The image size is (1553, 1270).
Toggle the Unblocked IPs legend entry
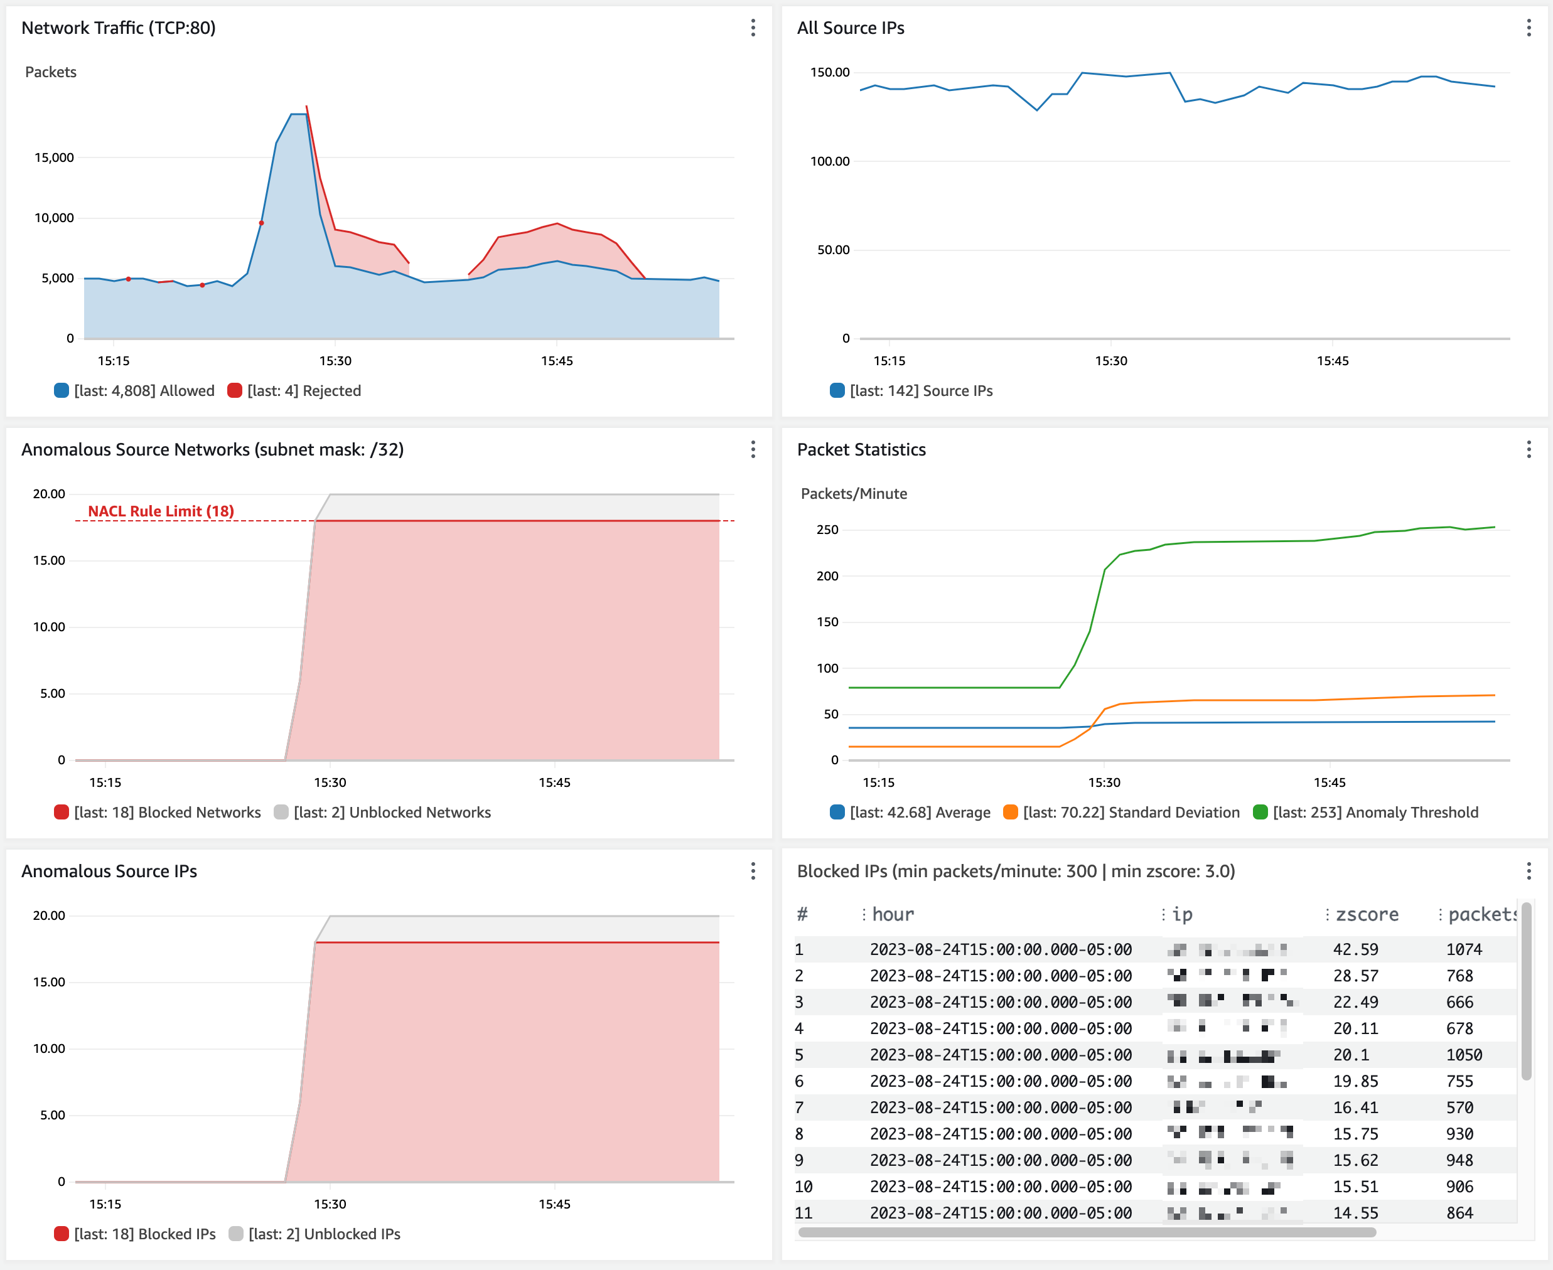coord(325,1234)
